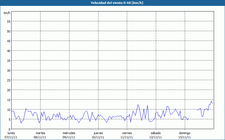Click the 10 tick label on the y-axis
This screenshot has height=140, width=225.
[8, 109]
